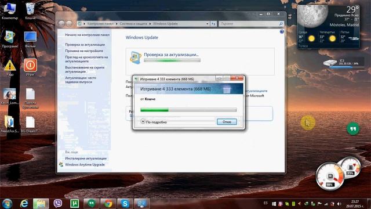Click the Windows Start button
Screen dimensions: 371x209
click(7, 204)
